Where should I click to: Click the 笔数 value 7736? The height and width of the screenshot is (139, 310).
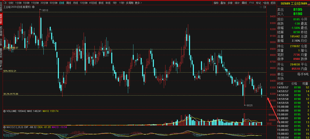click(x=296, y=55)
